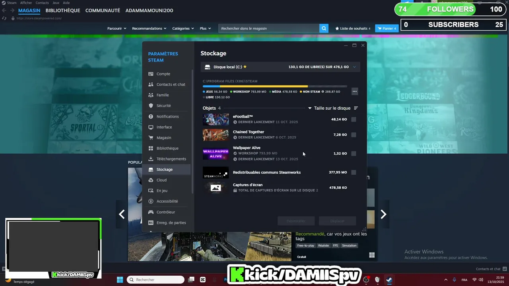The image size is (509, 286).
Task: Check the Wallpaper Alive checkbox
Action: 354,153
